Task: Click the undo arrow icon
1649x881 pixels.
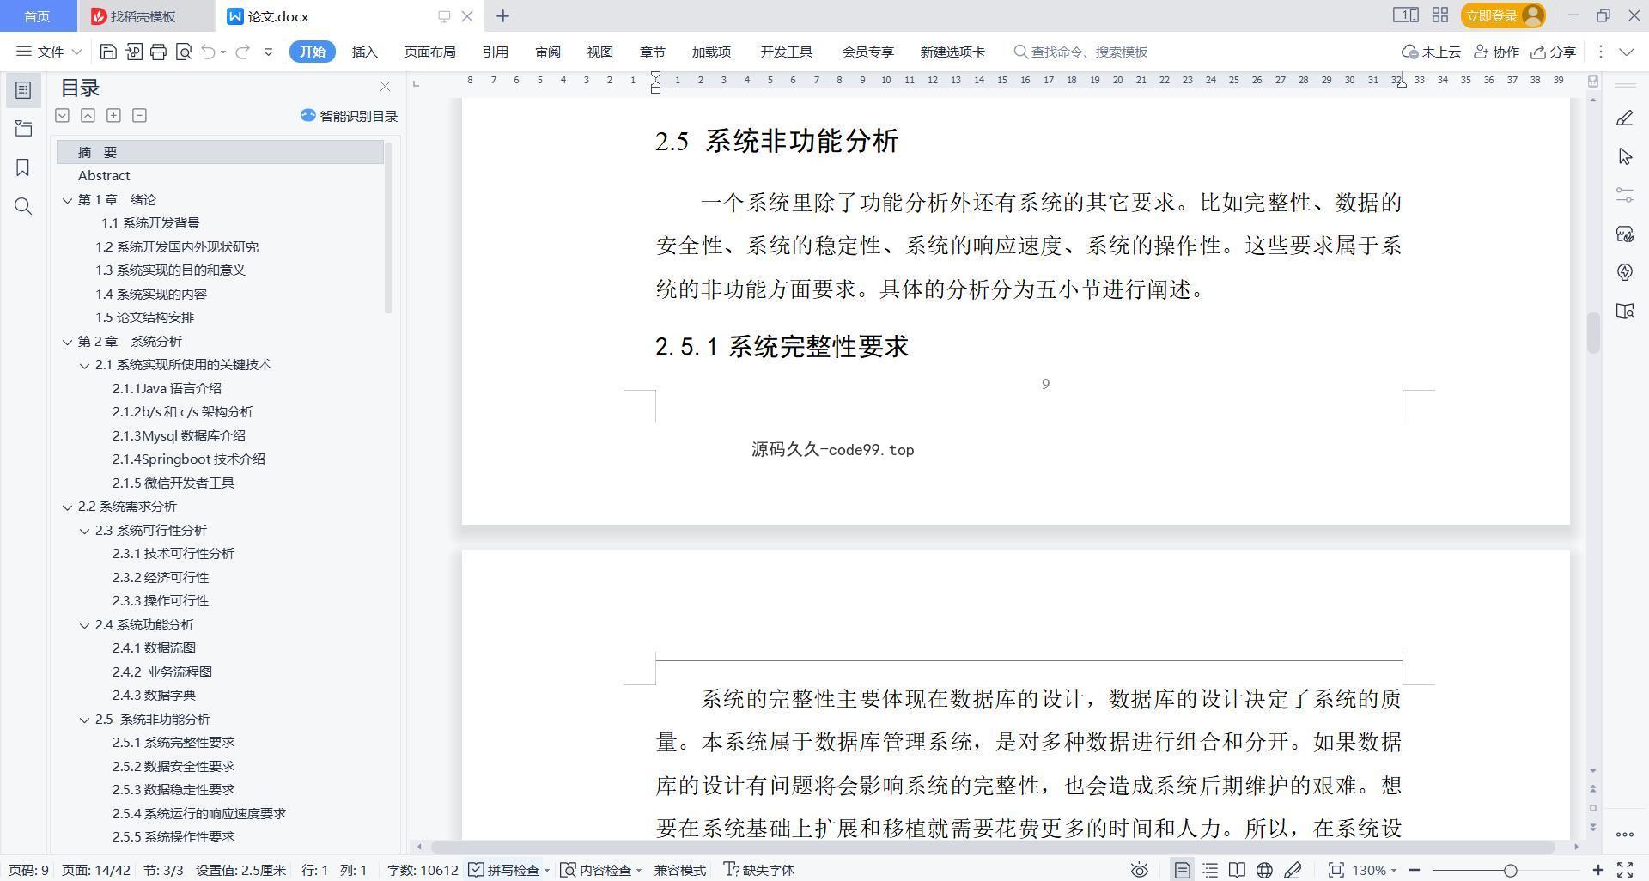Action: click(x=208, y=52)
